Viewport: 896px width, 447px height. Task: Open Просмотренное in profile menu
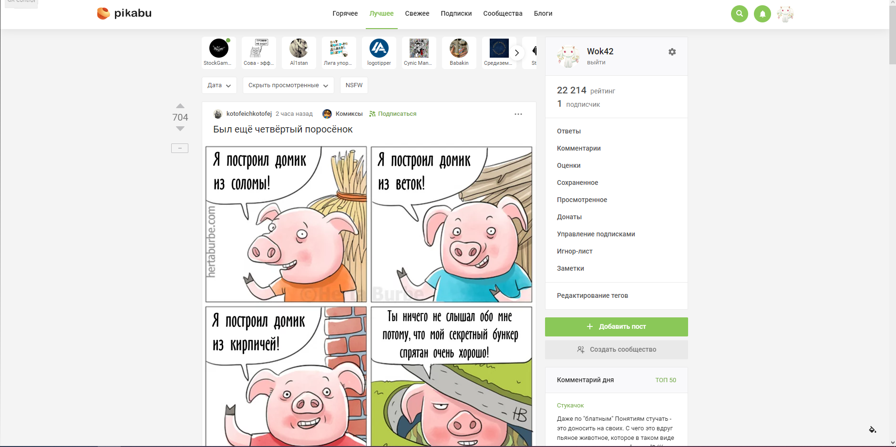582,200
